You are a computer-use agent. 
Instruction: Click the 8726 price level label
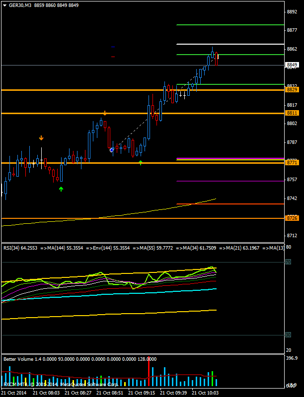292,218
